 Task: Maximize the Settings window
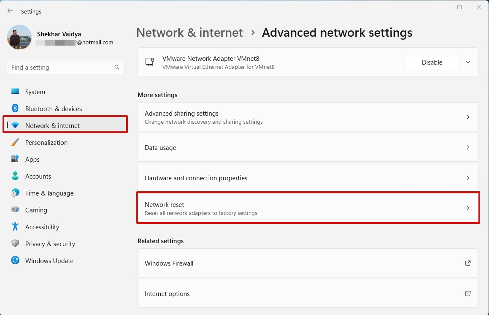[459, 7]
